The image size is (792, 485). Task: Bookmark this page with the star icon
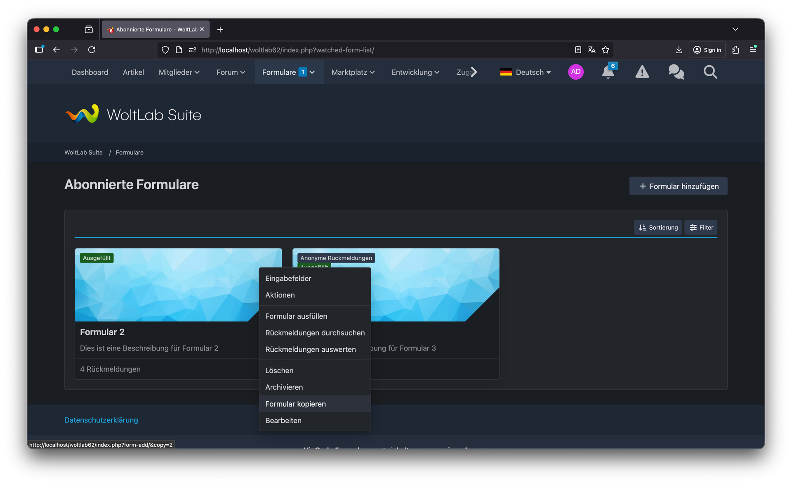[605, 50]
